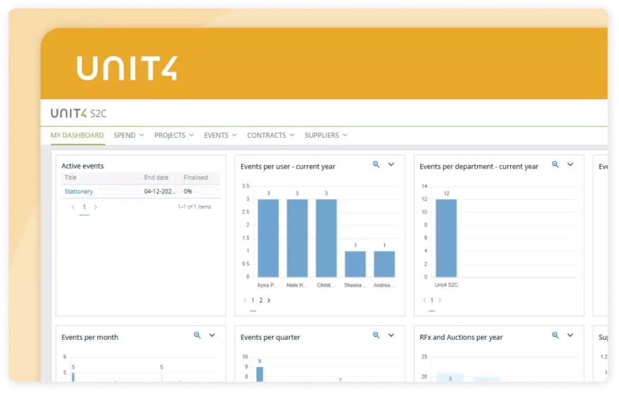Zoom the RFx and Auctions chart
The width and height of the screenshot is (619, 393).
pos(555,336)
